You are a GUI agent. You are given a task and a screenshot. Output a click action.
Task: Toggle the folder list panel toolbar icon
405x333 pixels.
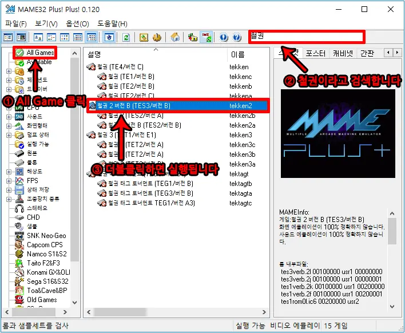point(8,37)
